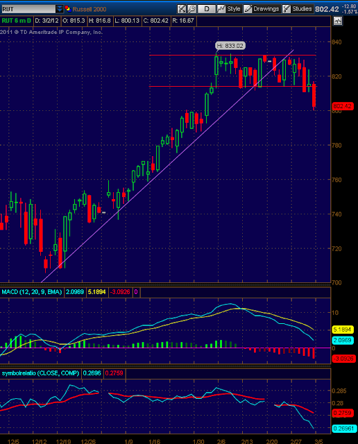This screenshot has width=358, height=444.
Task: Click the 1/30 date axis label
Action: pos(198,441)
